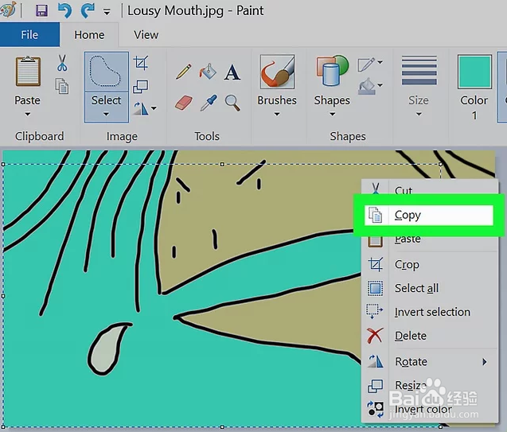Choose Cut from the context menu
507x432 pixels.
pyautogui.click(x=430, y=189)
